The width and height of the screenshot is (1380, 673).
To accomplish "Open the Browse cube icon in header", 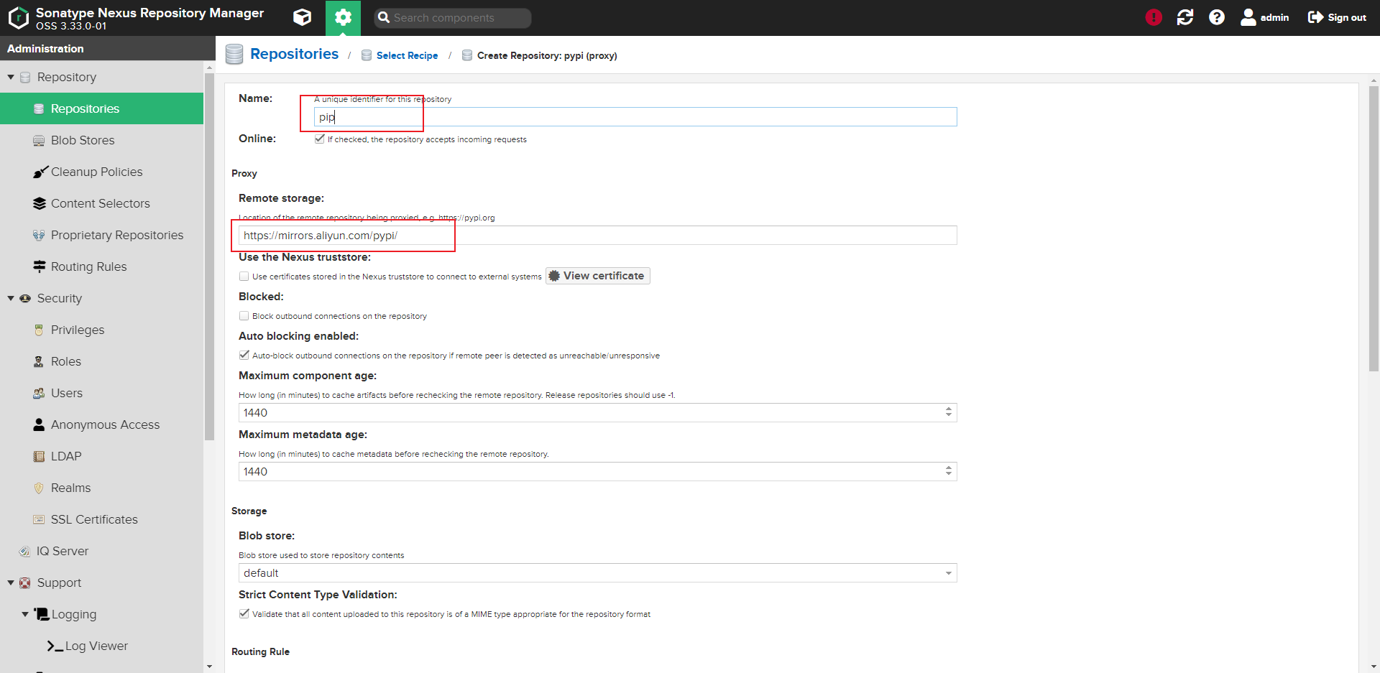I will tap(303, 17).
